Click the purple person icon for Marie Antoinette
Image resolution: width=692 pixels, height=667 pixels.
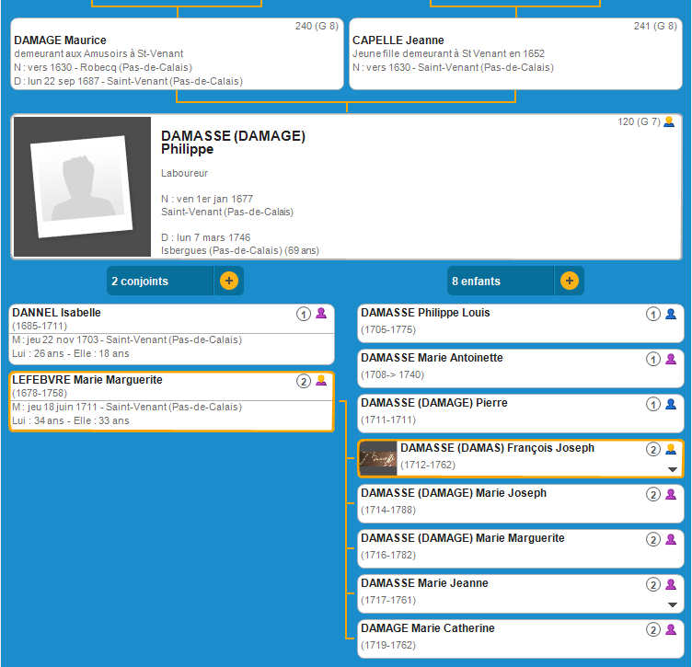pyautogui.click(x=671, y=359)
